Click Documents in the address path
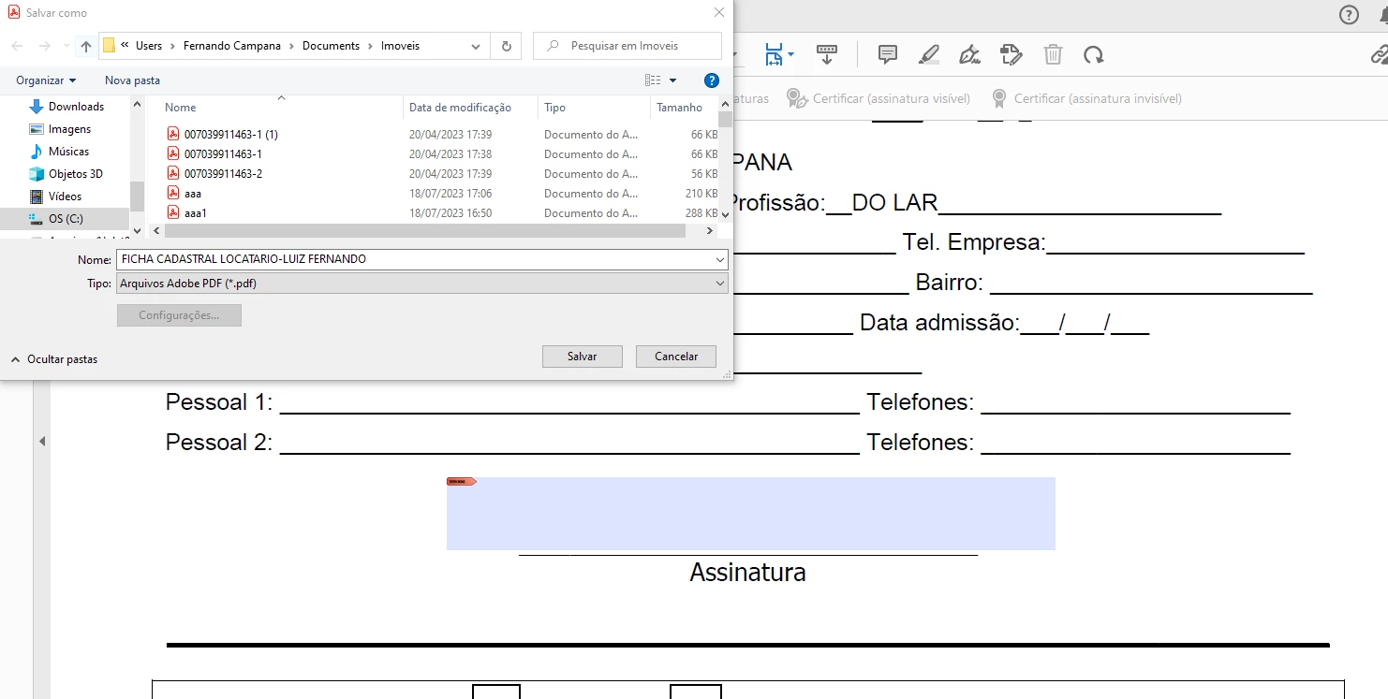The height and width of the screenshot is (699, 1388). click(x=331, y=46)
